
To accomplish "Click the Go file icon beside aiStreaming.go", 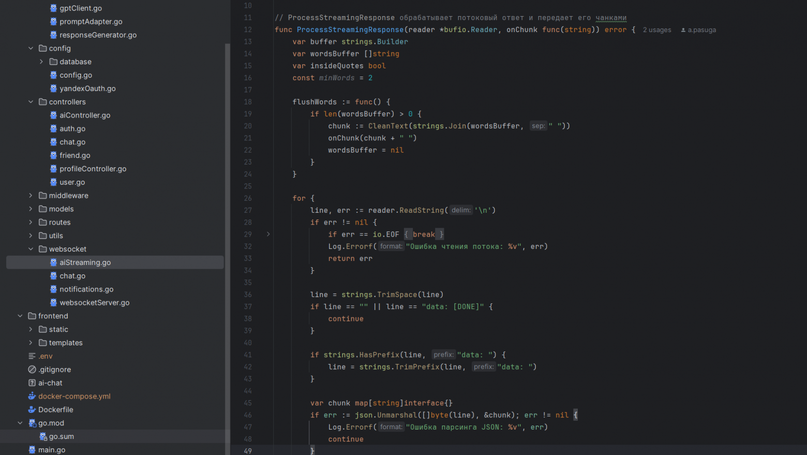I will tap(53, 262).
